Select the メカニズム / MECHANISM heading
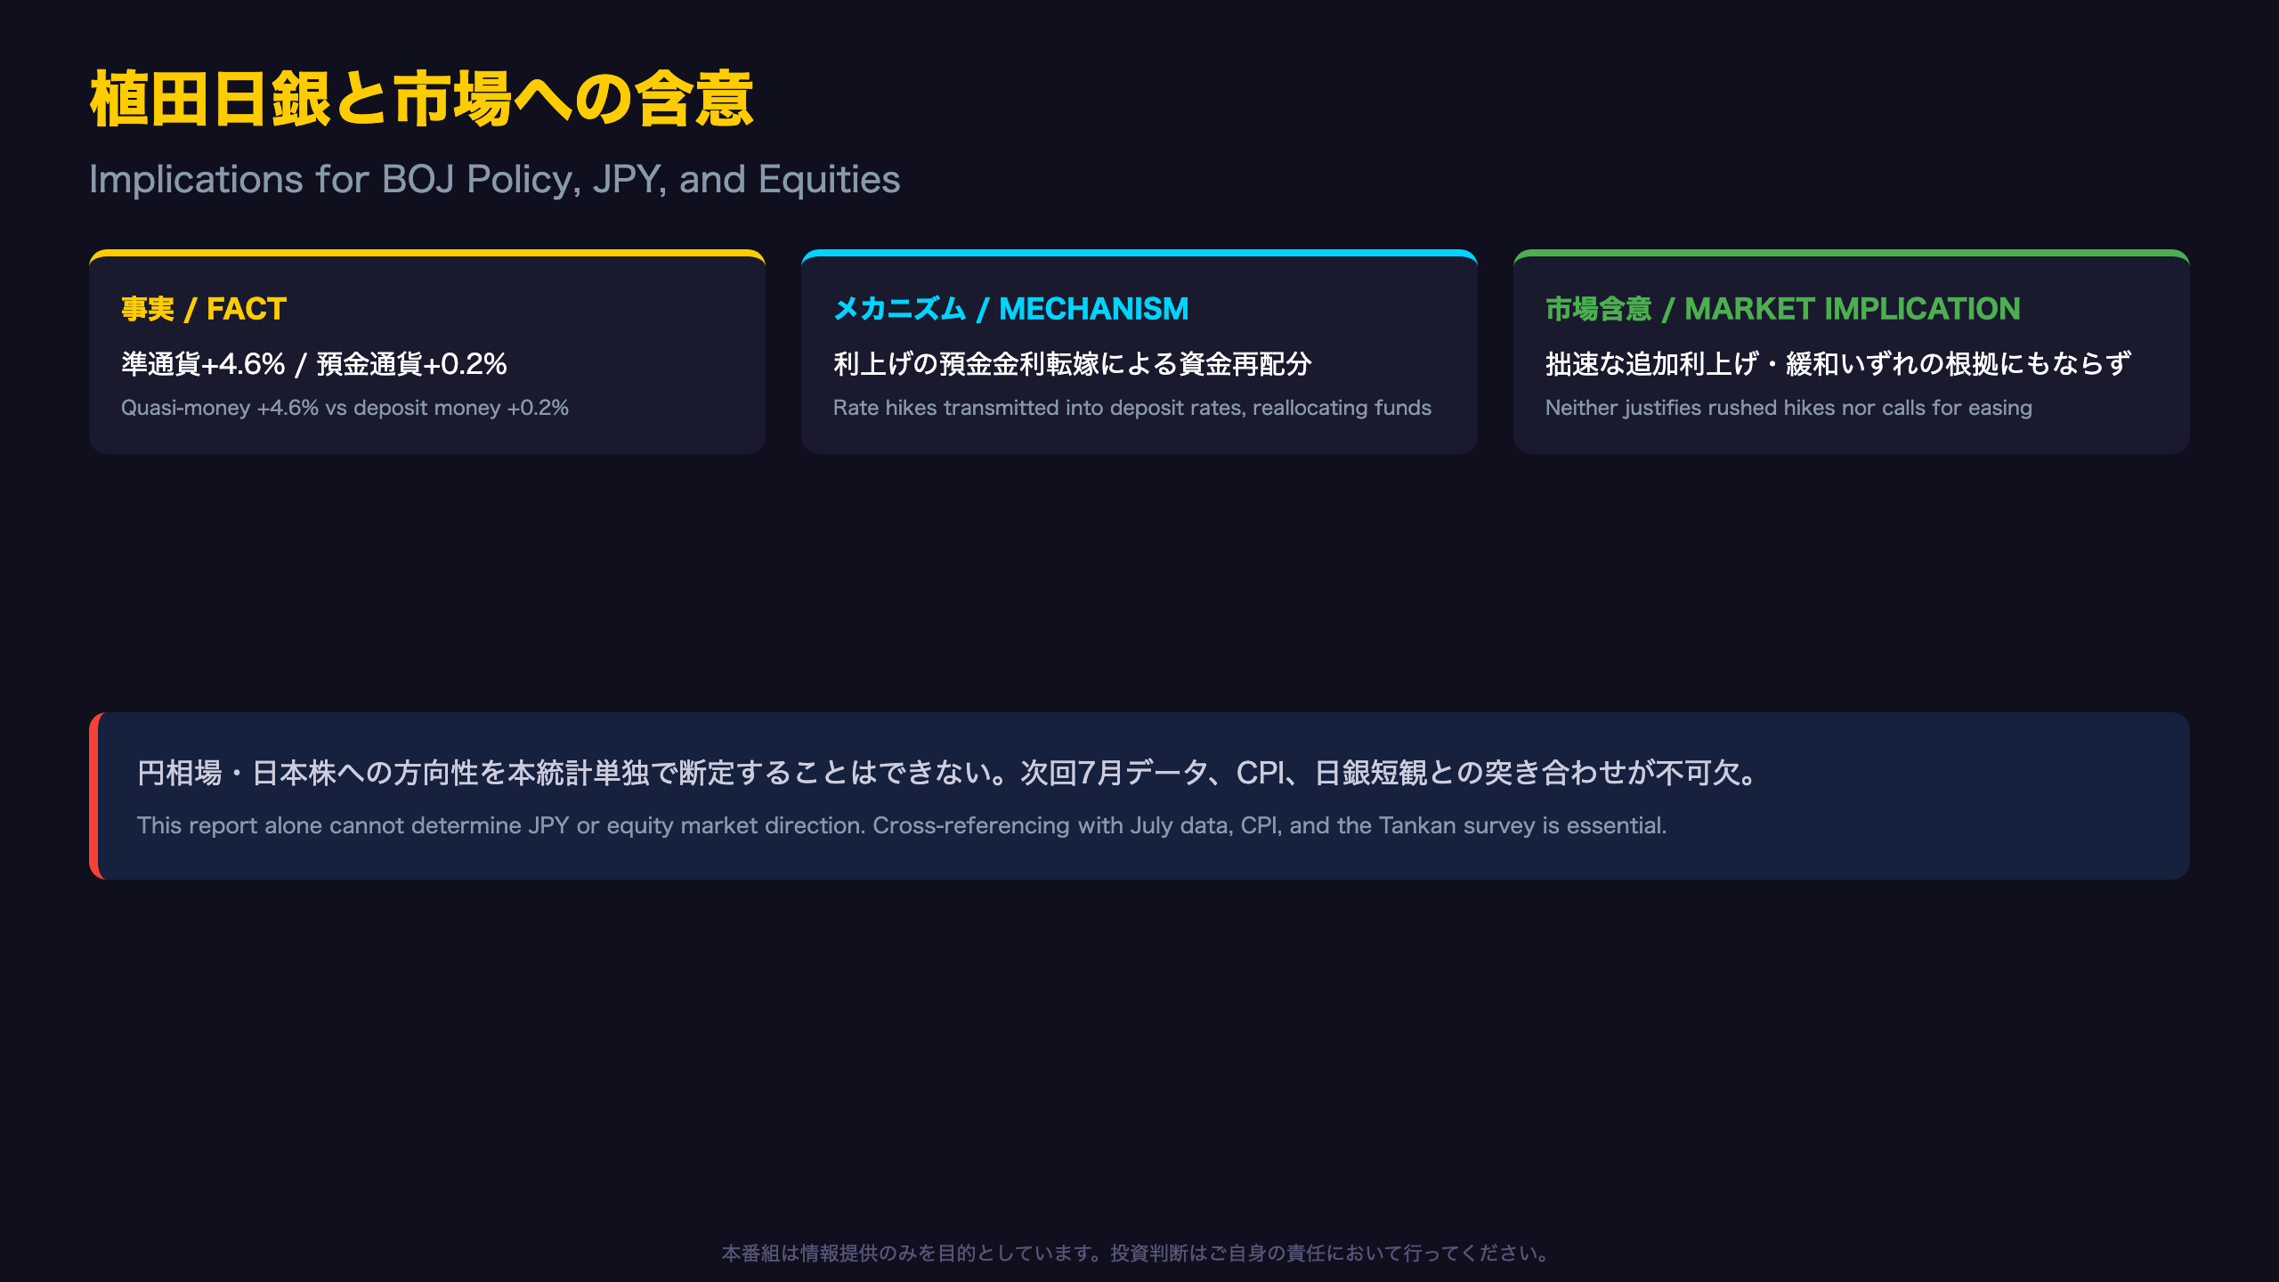Image resolution: width=2279 pixels, height=1282 pixels. tap(1010, 309)
